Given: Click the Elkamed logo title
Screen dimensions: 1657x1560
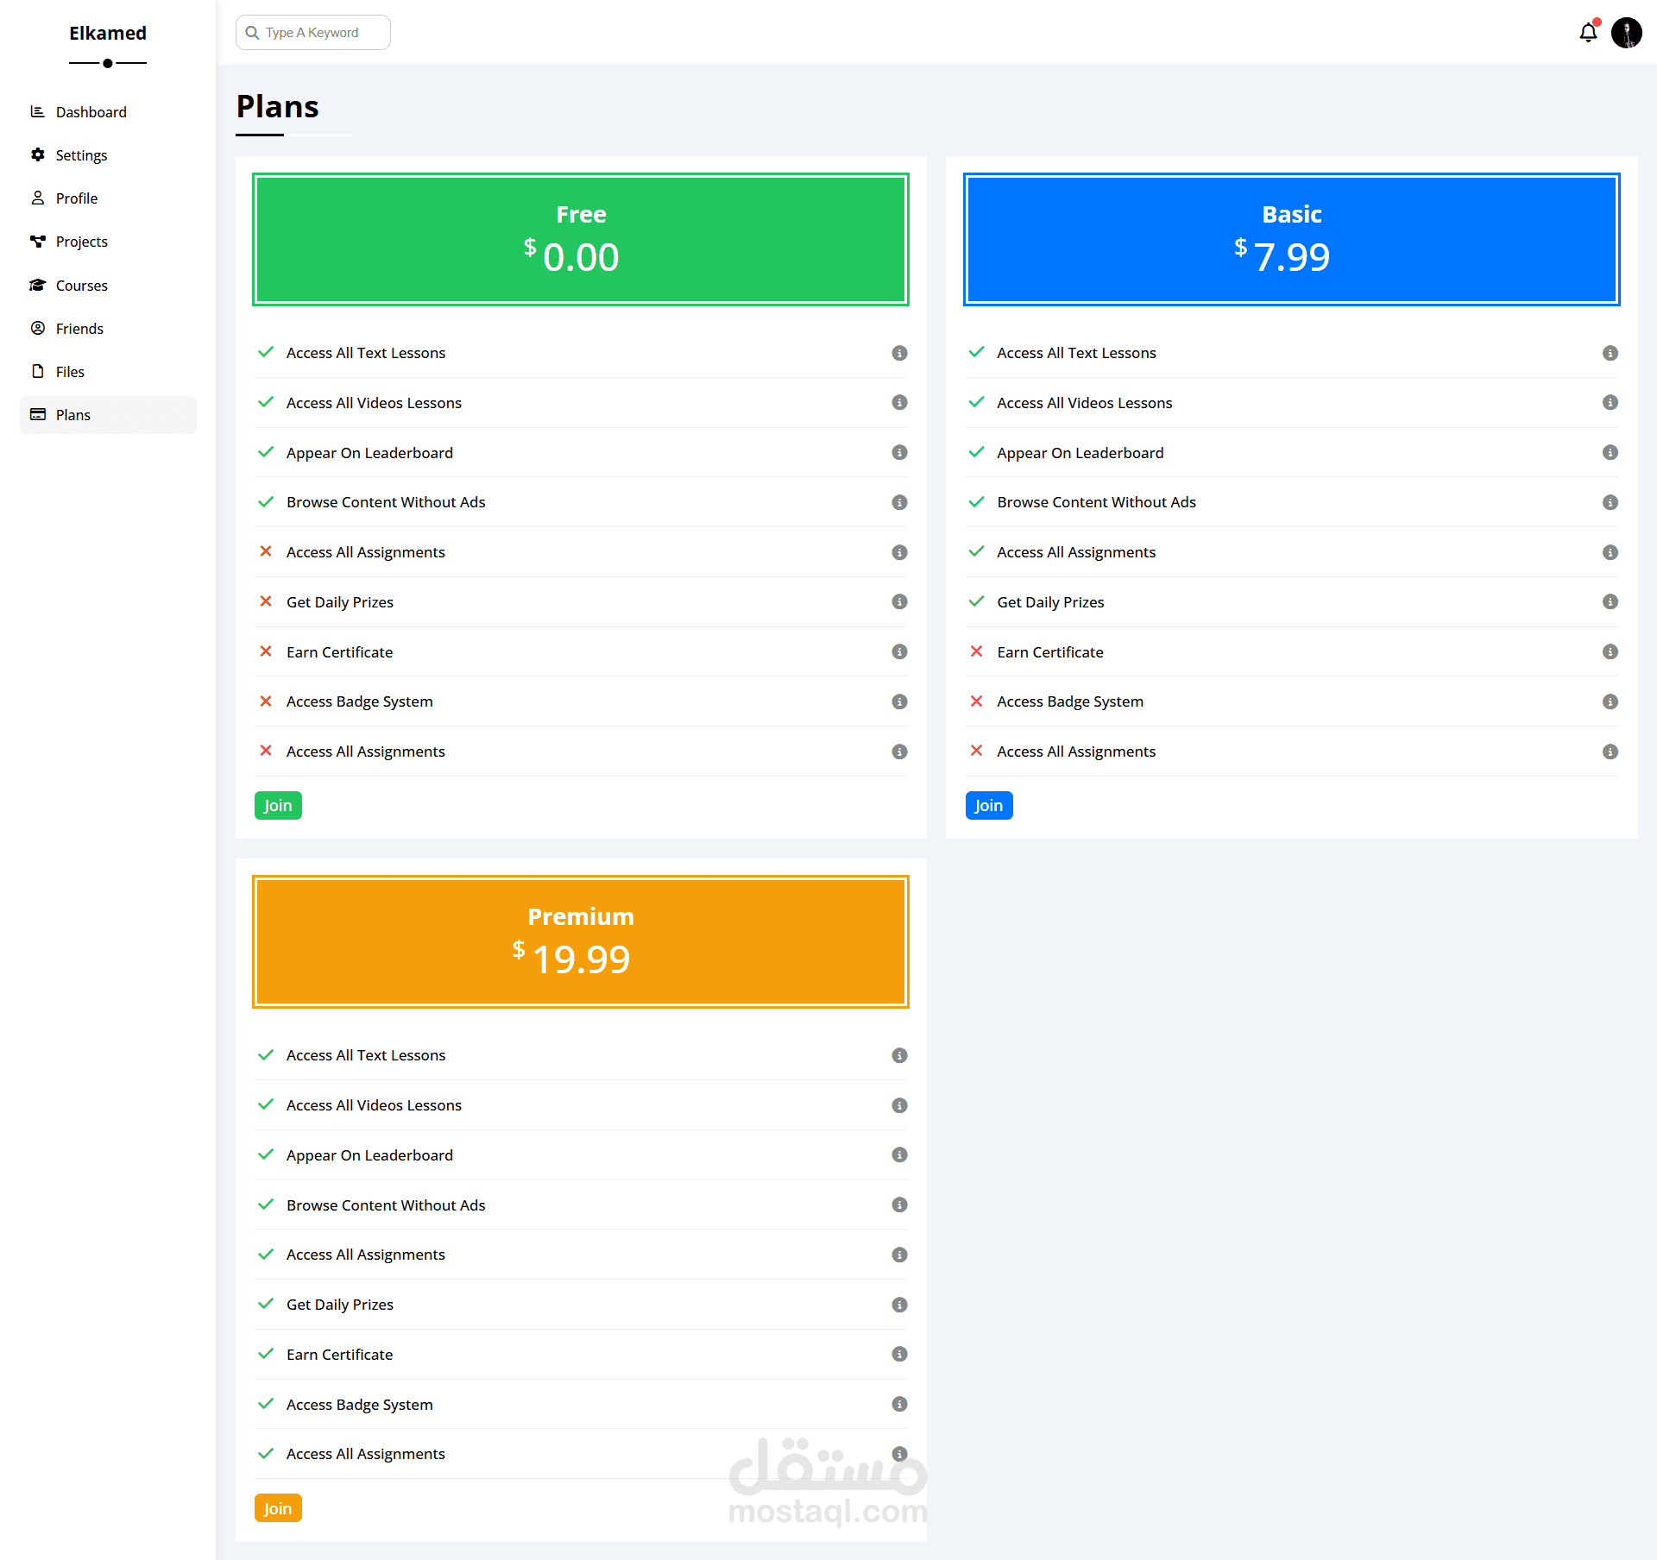Looking at the screenshot, I should [x=108, y=33].
